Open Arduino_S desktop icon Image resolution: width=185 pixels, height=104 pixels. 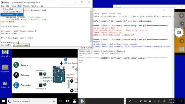[x=5, y=85]
